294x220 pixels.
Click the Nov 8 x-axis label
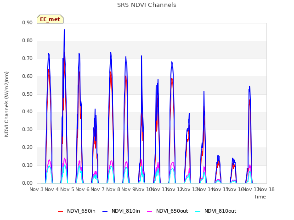pyautogui.click(x=113, y=189)
